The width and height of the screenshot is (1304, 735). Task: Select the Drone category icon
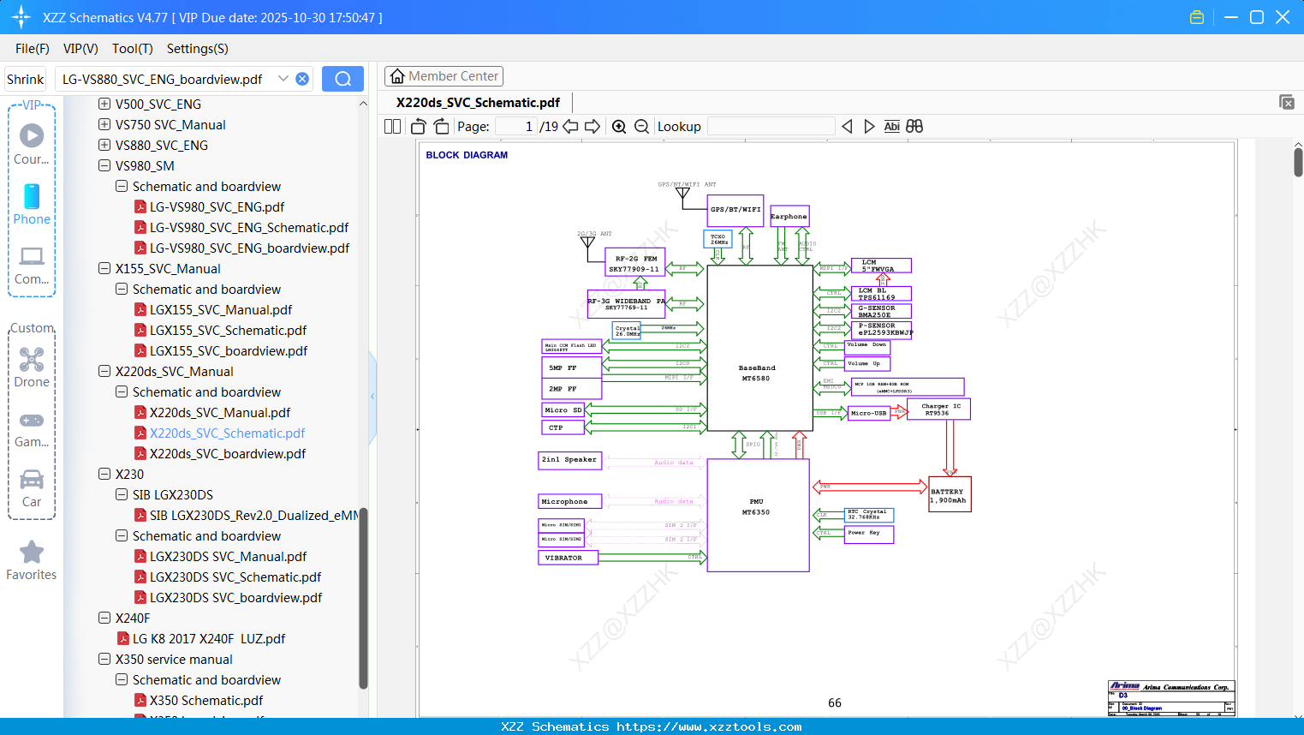coord(32,360)
